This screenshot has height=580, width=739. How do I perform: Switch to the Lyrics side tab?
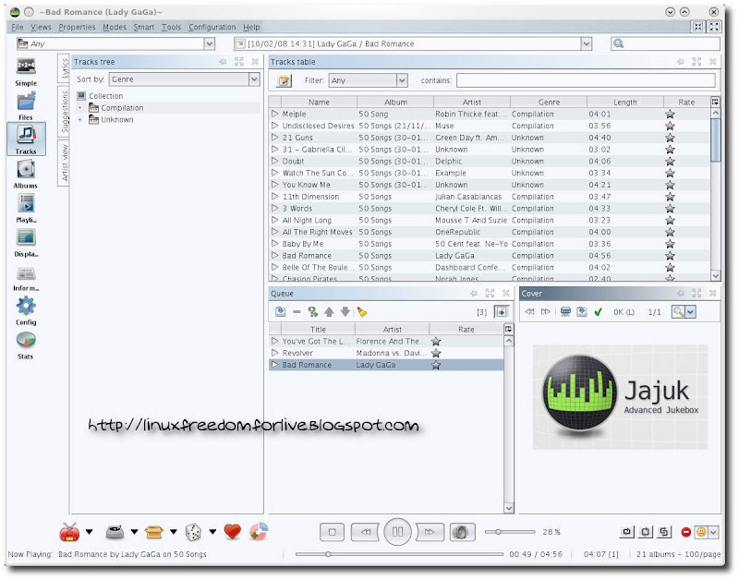tap(64, 68)
